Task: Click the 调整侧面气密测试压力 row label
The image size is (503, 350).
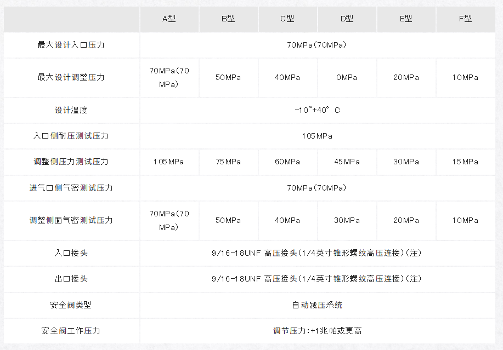Action: 71,220
